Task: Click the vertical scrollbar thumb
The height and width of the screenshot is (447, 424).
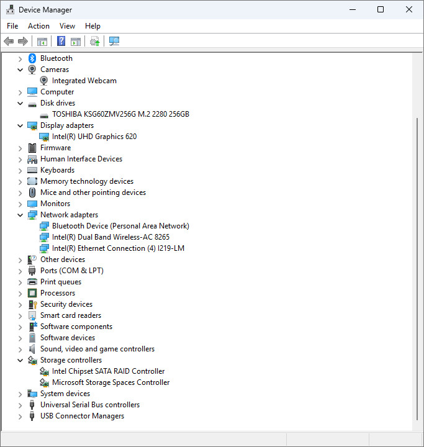Action: [x=417, y=269]
